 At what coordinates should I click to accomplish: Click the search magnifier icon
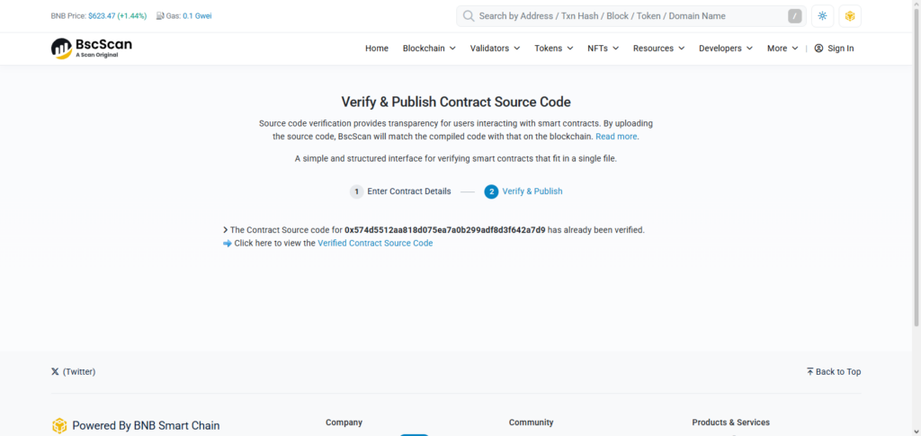(469, 16)
